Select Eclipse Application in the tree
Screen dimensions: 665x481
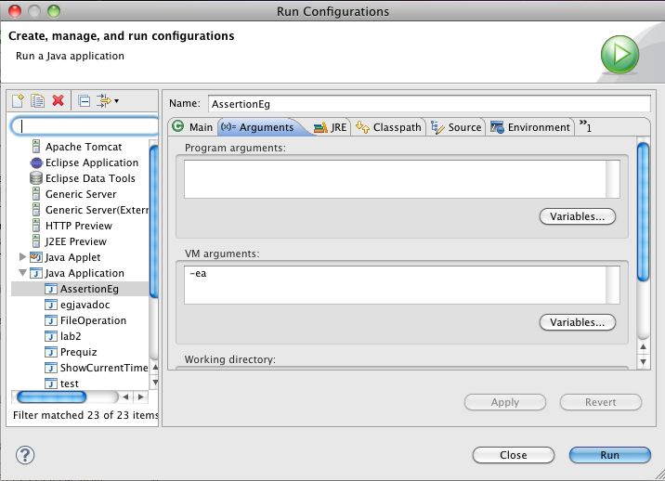tap(92, 162)
